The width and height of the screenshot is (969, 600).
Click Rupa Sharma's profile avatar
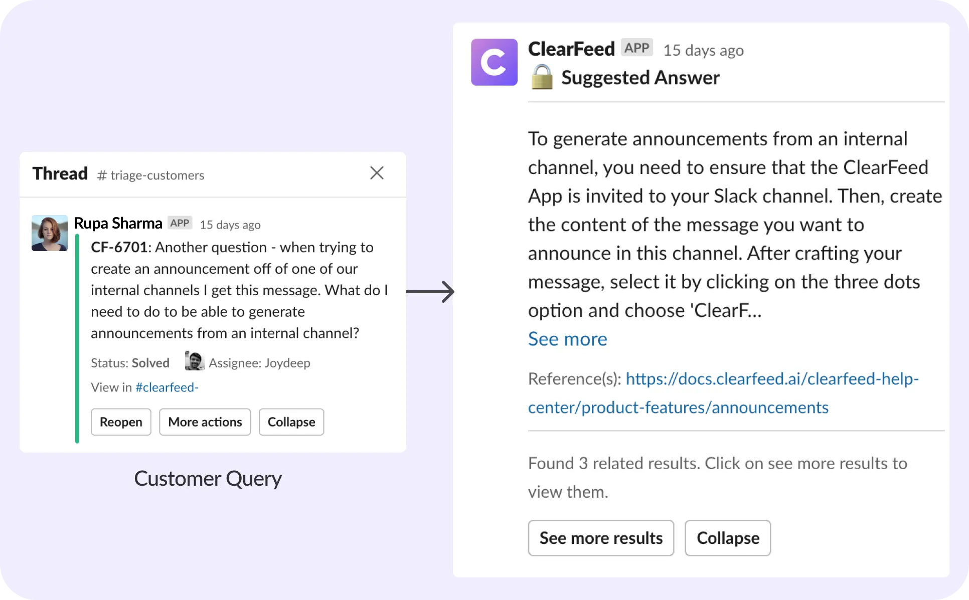pyautogui.click(x=49, y=233)
